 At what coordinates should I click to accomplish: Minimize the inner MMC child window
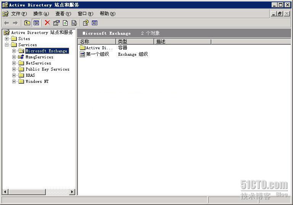(x=274, y=14)
